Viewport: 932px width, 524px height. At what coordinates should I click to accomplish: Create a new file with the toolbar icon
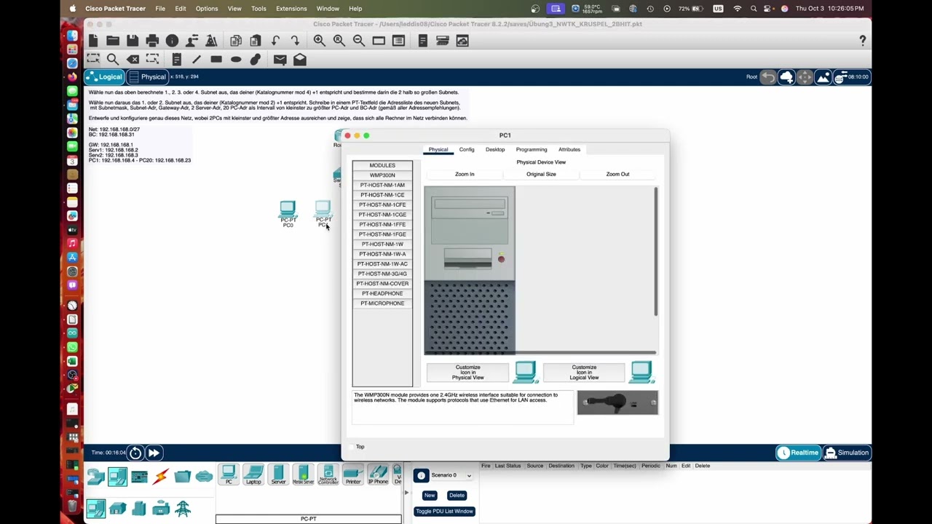pyautogui.click(x=93, y=41)
